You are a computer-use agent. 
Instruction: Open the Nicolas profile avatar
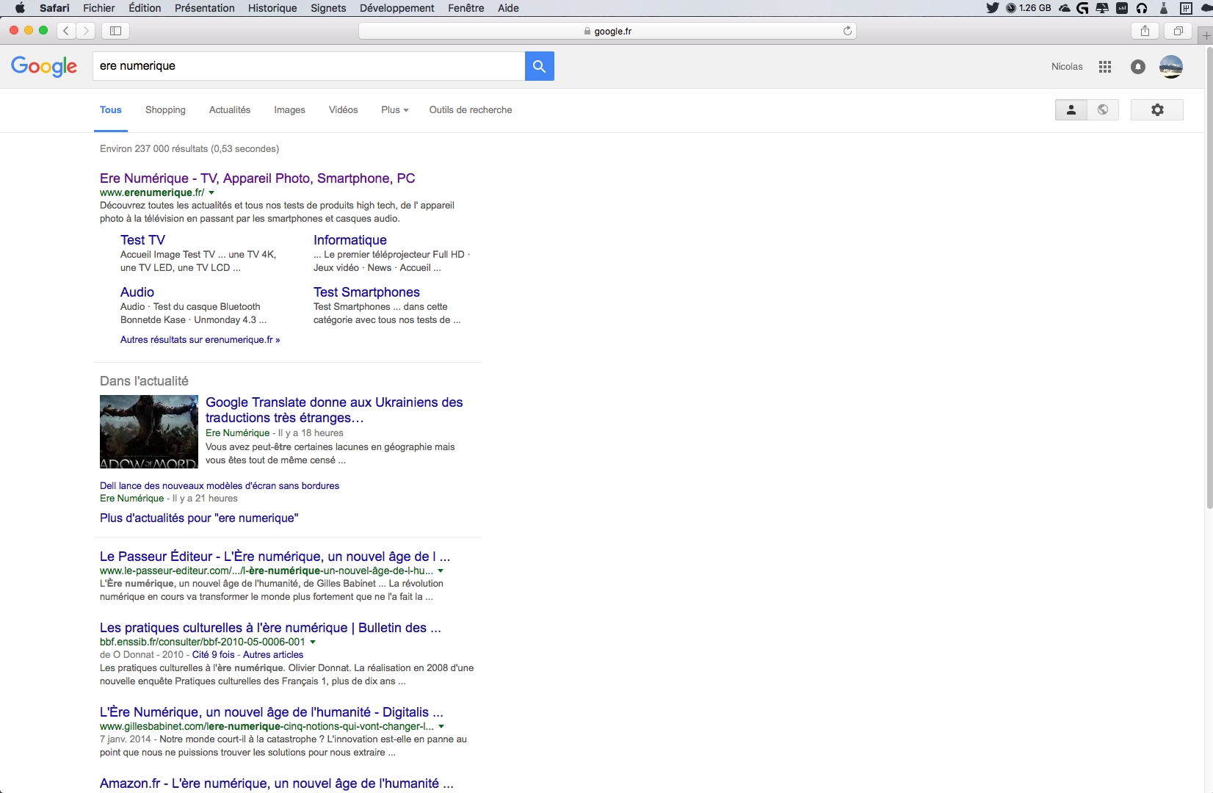coord(1171,67)
